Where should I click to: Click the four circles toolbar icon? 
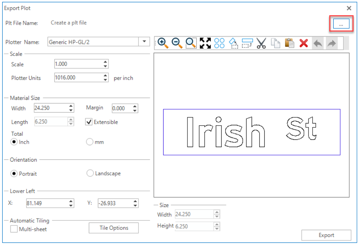coord(219,43)
